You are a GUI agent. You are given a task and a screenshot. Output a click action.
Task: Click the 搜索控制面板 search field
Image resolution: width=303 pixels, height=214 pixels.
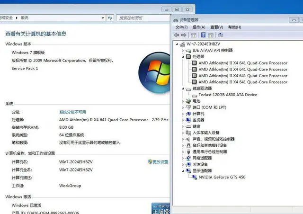point(143,18)
